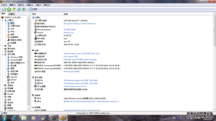The width and height of the screenshot is (216, 121).
Task: Click the Refresh icon in the toolbar
Action: pyautogui.click(x=19, y=9)
